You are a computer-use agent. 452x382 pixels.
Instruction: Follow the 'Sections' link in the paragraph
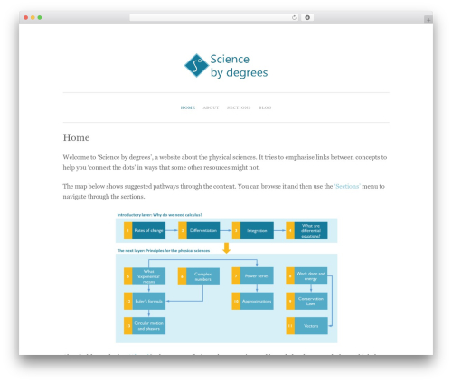click(x=347, y=186)
